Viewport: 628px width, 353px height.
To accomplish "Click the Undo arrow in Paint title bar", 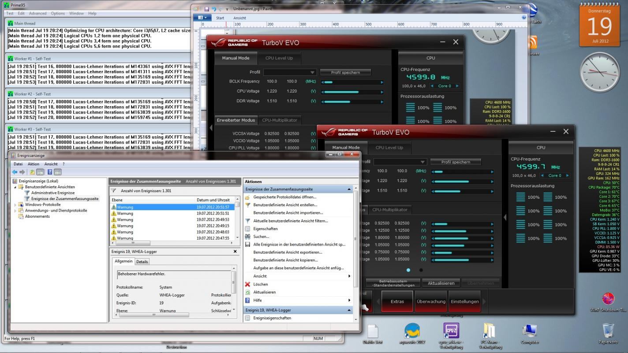I will coord(214,9).
